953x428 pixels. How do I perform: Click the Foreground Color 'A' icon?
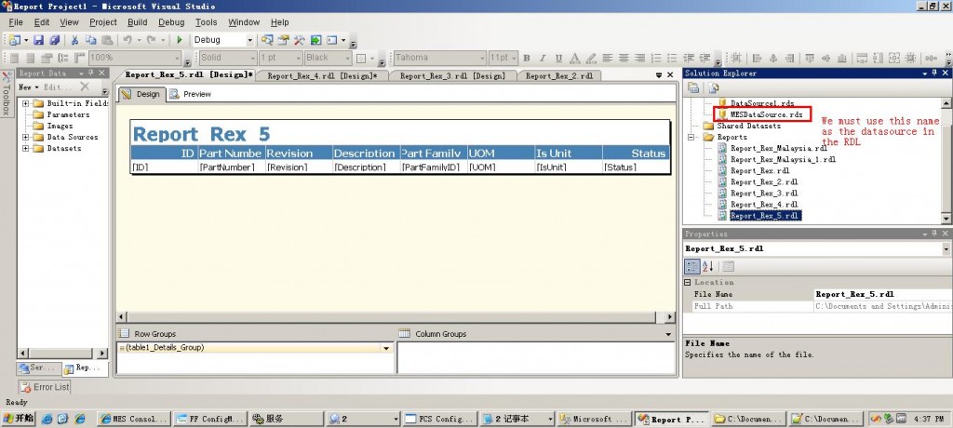click(575, 59)
